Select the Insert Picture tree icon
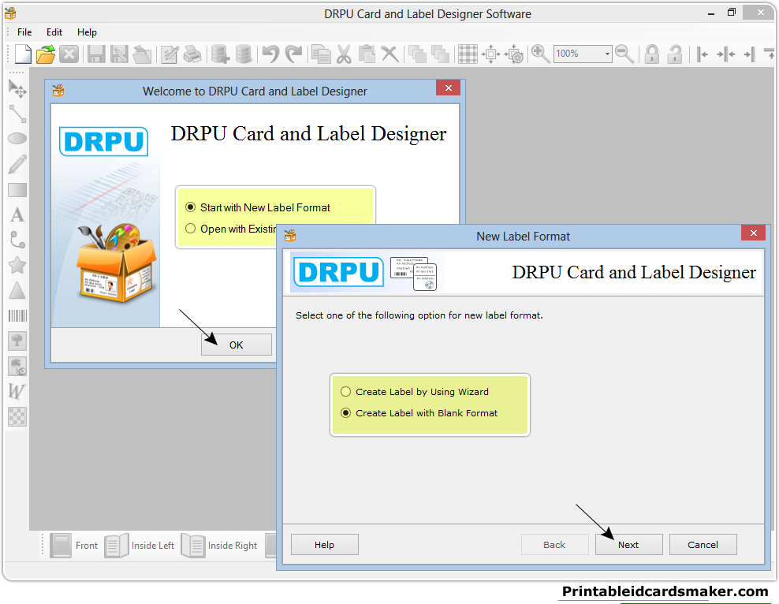The width and height of the screenshot is (779, 604). click(17, 341)
